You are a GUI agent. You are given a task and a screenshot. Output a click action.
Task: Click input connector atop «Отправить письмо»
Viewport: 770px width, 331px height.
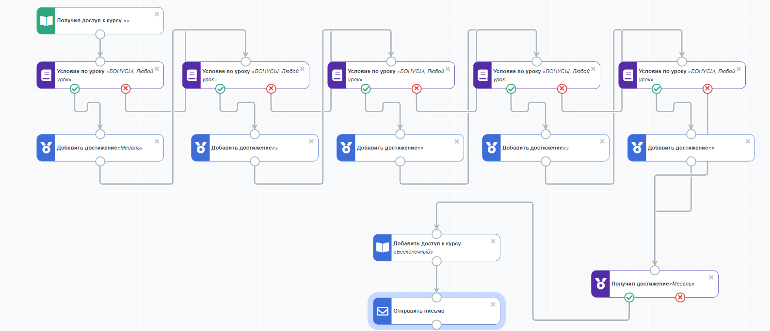(436, 298)
